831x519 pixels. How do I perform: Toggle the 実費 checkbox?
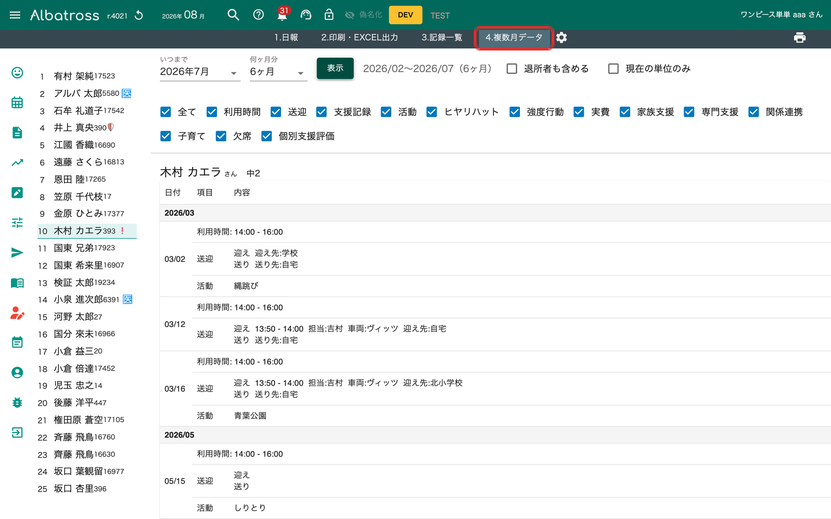579,112
